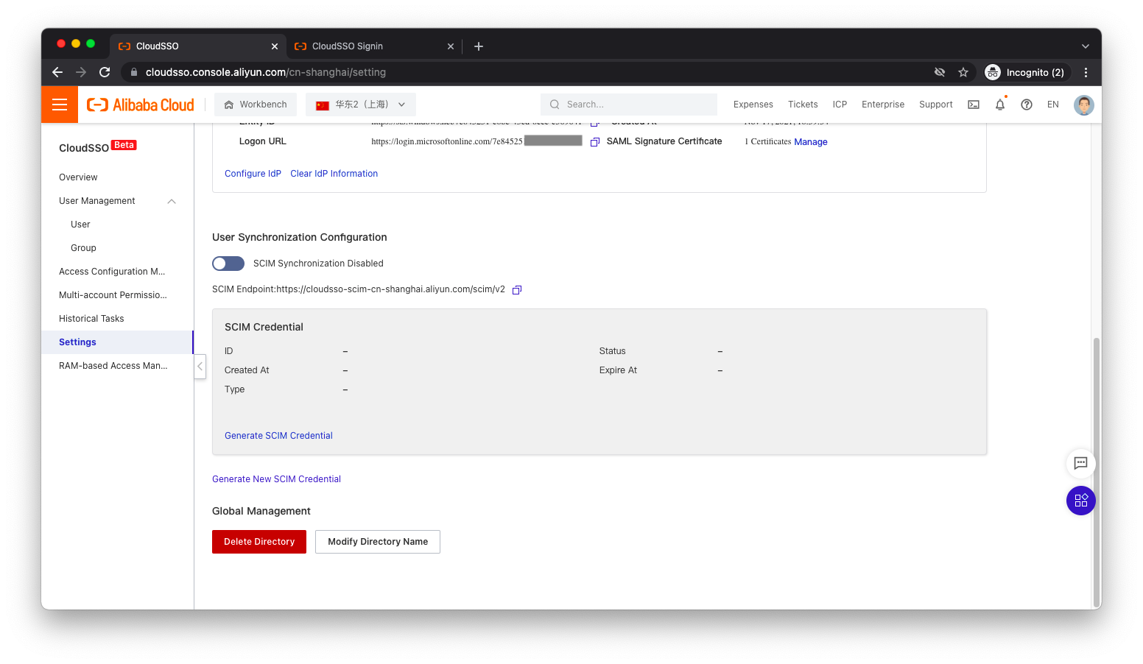1143x664 pixels.
Task: Open the hamburger navigation menu
Action: [60, 105]
